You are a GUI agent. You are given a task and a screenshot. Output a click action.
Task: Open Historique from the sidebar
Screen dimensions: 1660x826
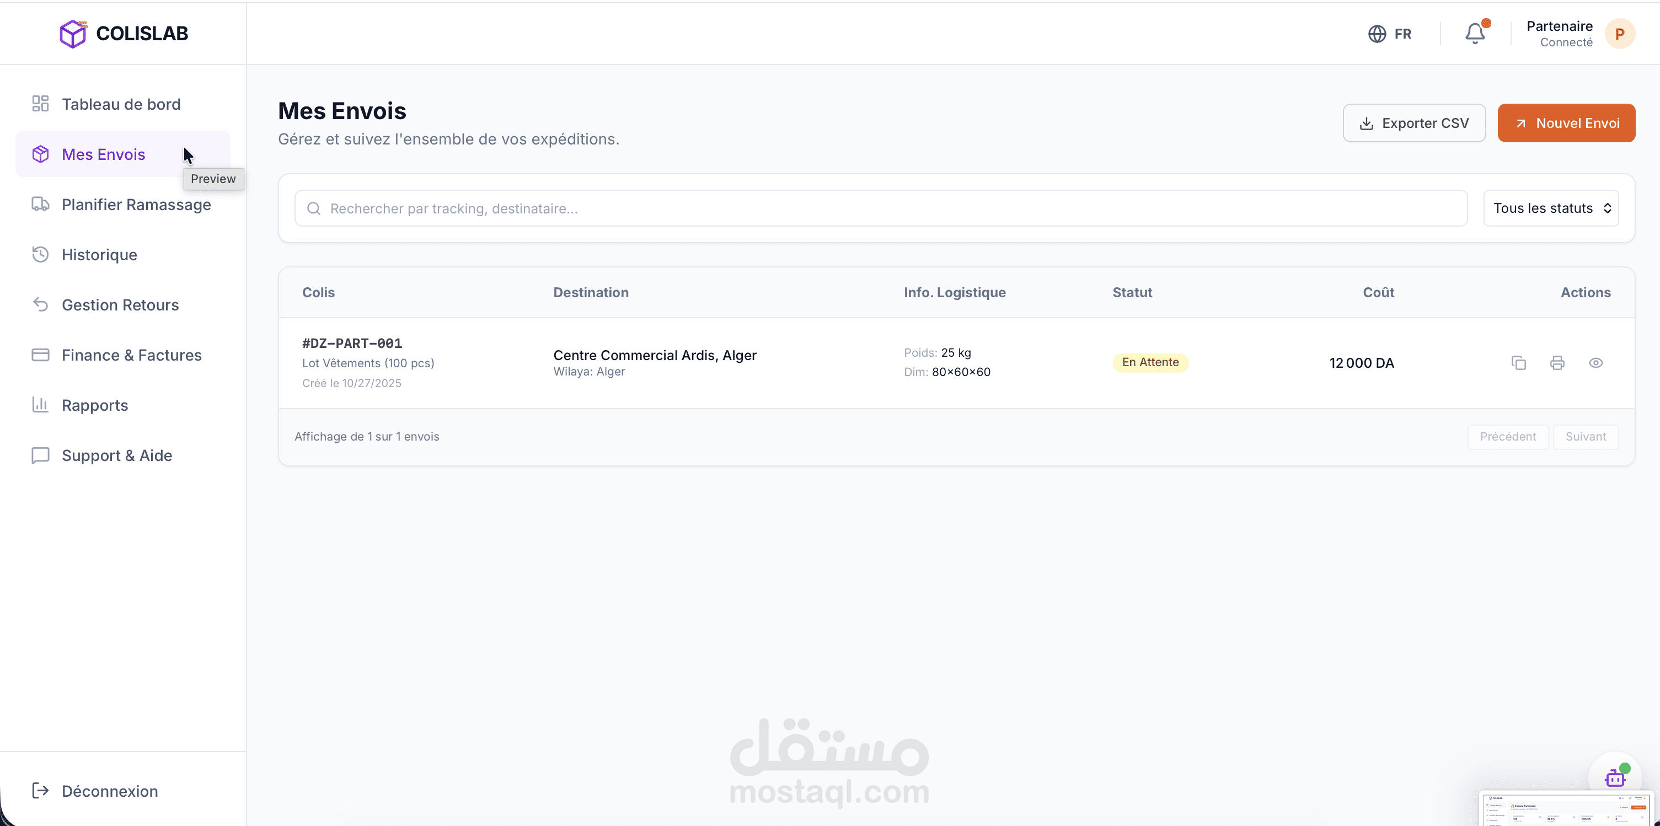click(99, 255)
